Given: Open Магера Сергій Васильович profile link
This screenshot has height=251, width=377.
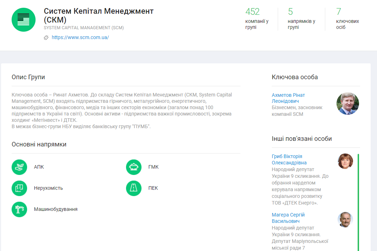Looking at the screenshot, I should coord(288,218).
